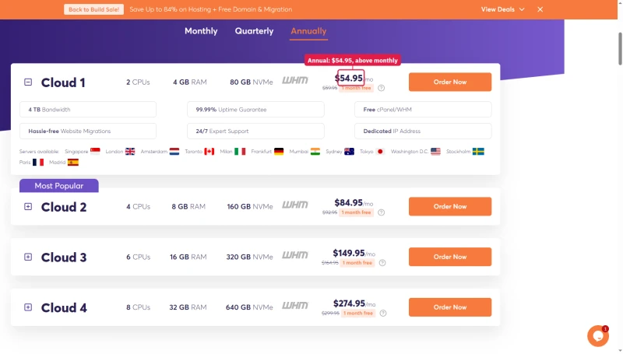
Task: Click the Milan Italy flag icon
Action: (x=240, y=151)
